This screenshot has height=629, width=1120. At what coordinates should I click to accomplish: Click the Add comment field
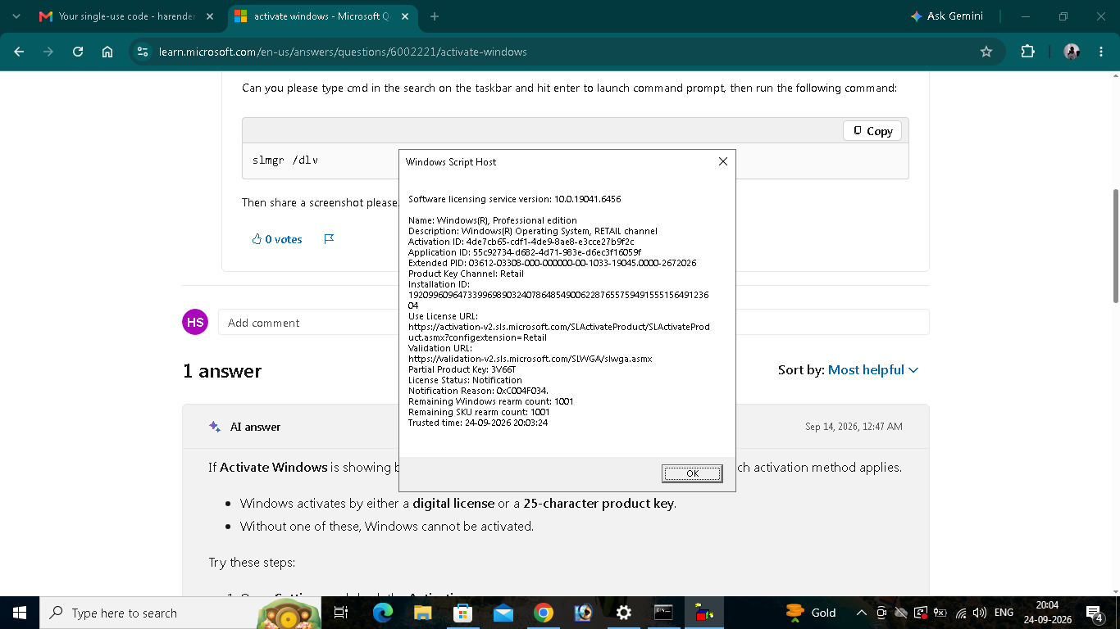point(573,322)
